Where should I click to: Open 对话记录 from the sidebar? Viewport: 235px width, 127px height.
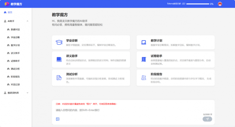[x=15, y=85]
